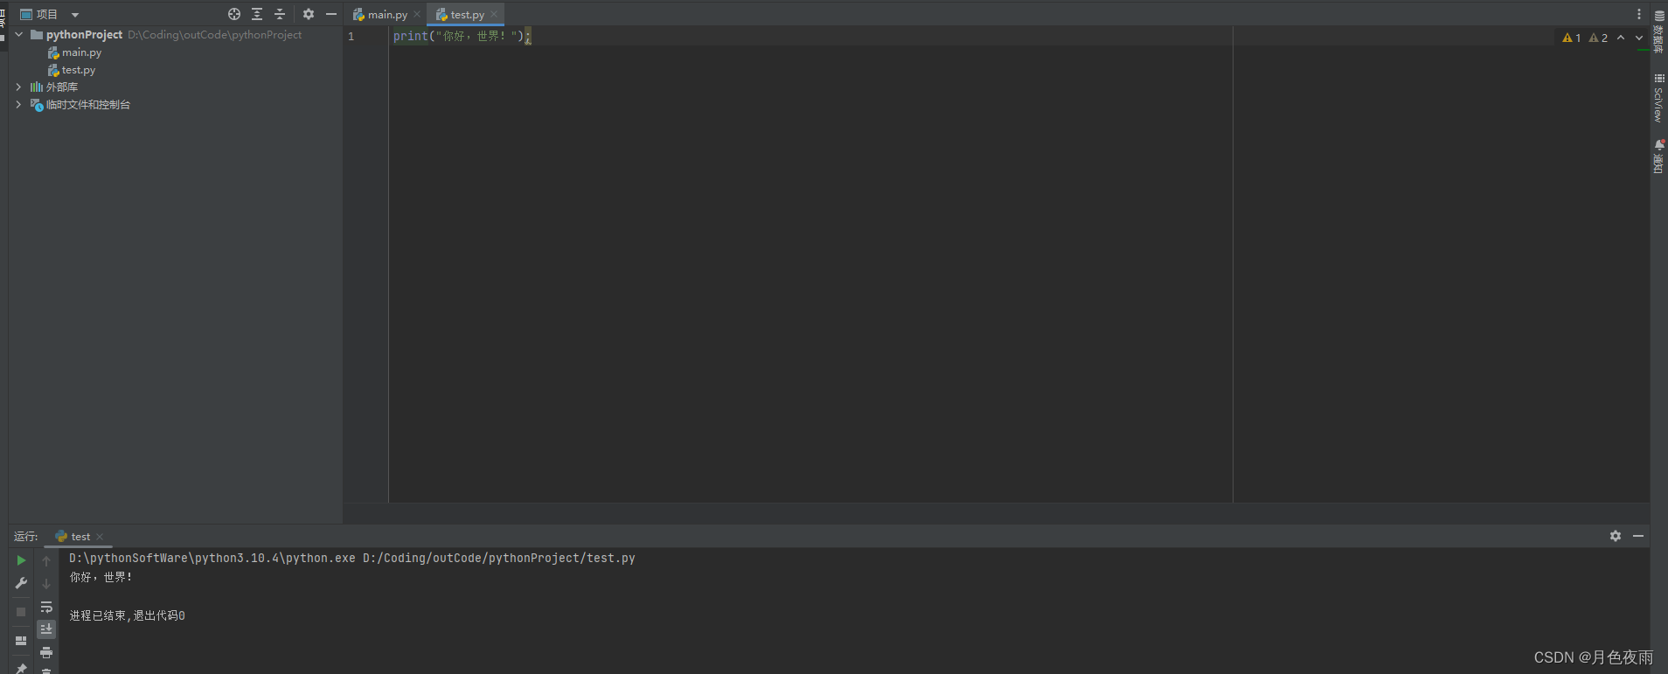1668x674 pixels.
Task: Close the test.py editor tab
Action: click(x=494, y=14)
